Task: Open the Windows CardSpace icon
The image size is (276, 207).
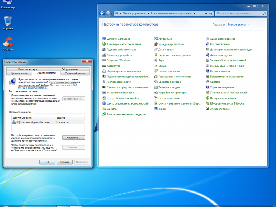Action: pyautogui.click(x=104, y=39)
